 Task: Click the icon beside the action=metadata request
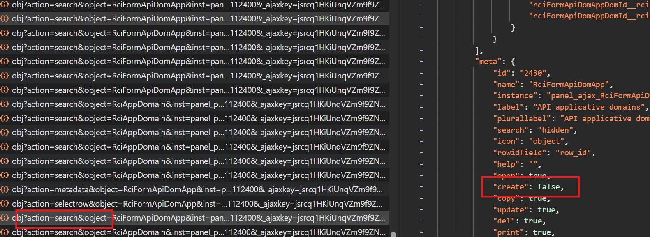click(x=5, y=190)
